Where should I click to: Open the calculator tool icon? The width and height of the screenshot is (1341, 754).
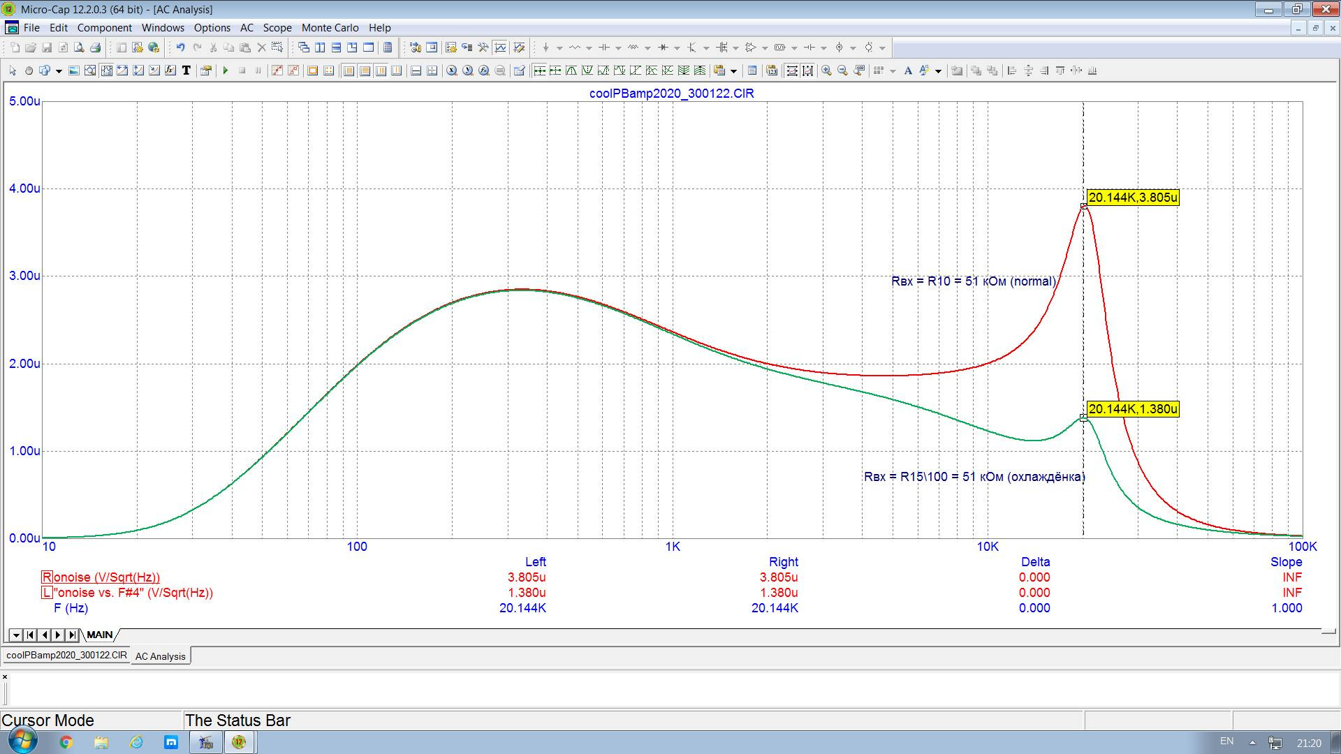point(388,47)
